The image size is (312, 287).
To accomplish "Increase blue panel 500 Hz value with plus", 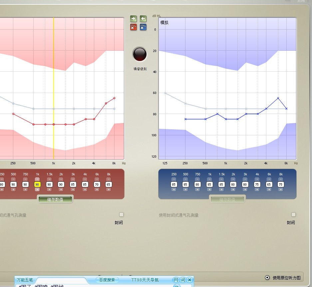I will pos(185,190).
